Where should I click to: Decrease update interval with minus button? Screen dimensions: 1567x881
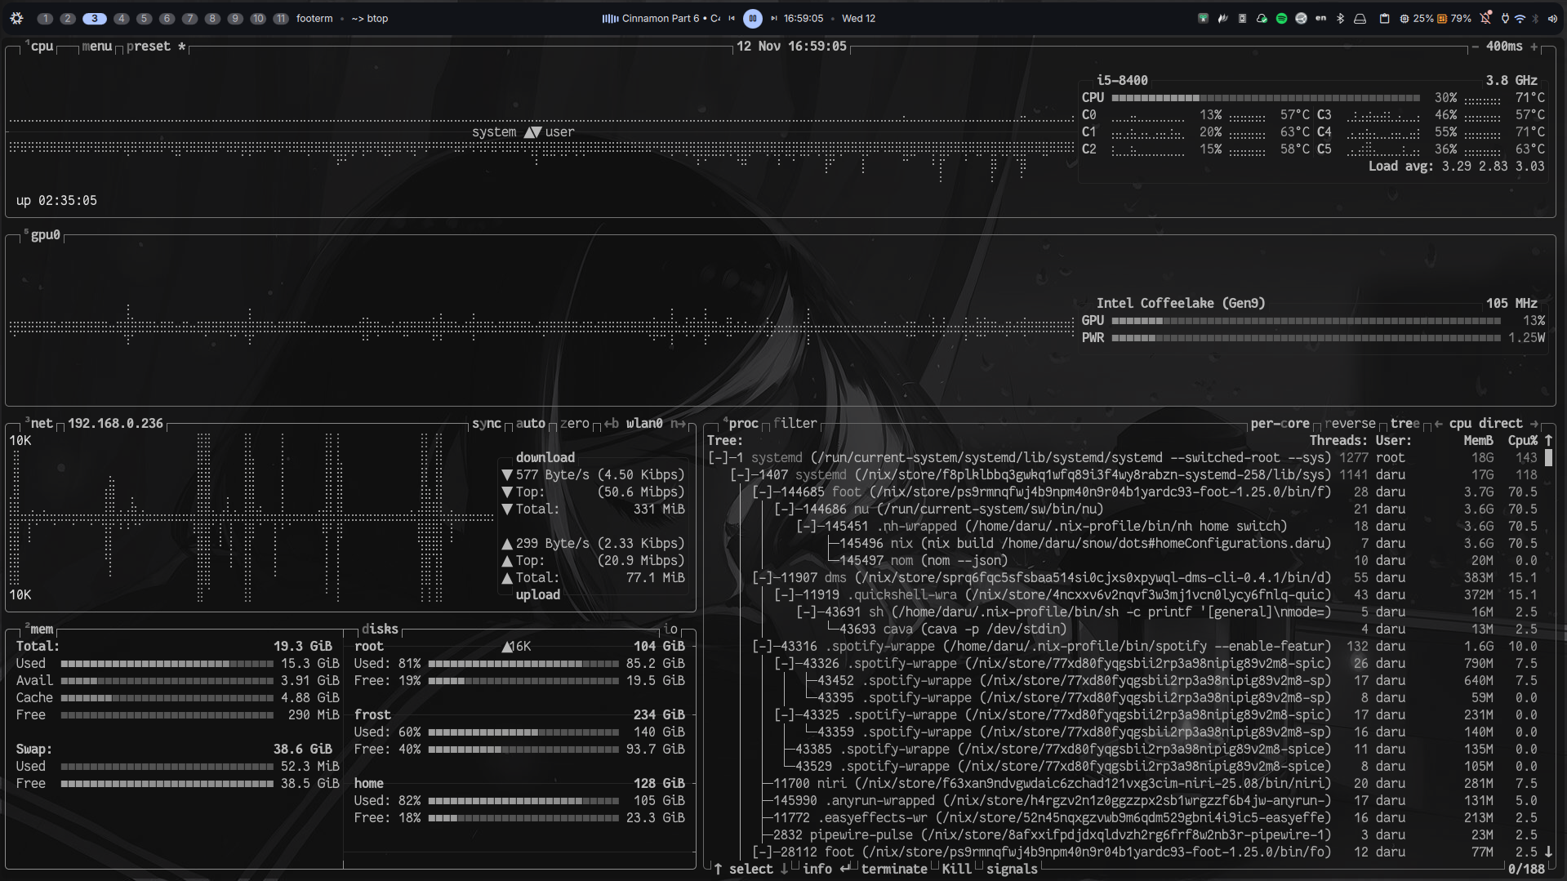(x=1475, y=47)
